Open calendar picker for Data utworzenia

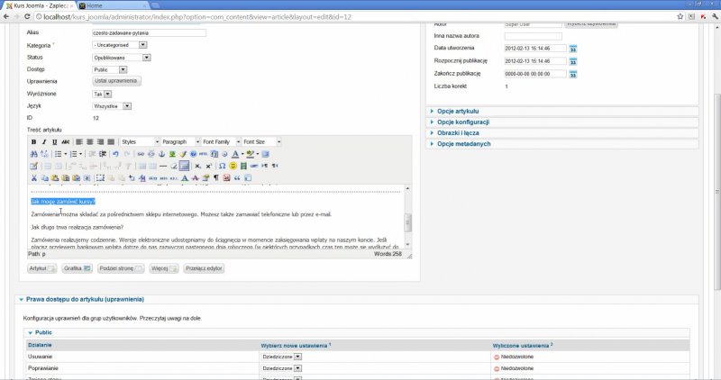(572, 48)
